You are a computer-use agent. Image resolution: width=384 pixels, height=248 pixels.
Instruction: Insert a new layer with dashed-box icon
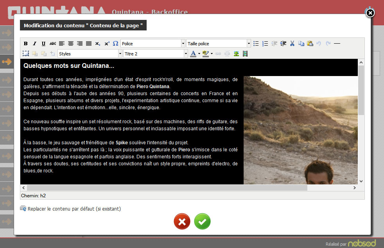click(26, 53)
